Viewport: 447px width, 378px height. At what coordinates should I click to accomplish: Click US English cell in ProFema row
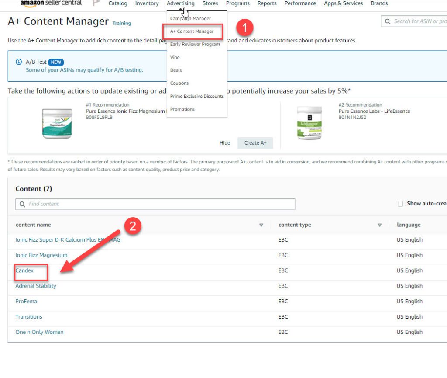point(409,301)
